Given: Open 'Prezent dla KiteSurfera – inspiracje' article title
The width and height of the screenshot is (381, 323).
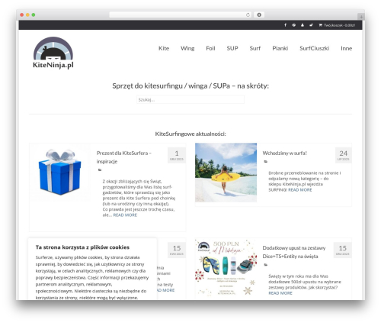Looking at the screenshot, I should coord(124,157).
